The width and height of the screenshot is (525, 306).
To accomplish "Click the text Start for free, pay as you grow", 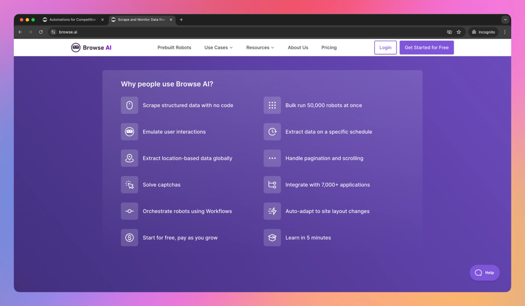I will (180, 238).
